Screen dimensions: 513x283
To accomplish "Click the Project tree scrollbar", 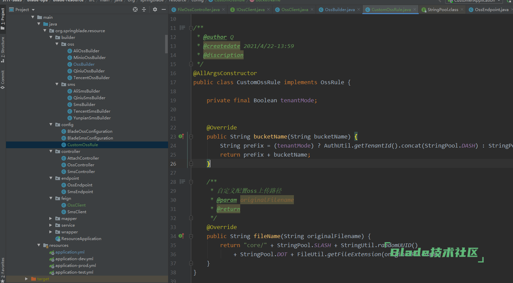I will click(x=166, y=44).
